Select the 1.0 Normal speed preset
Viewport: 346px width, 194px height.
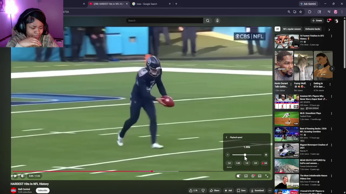[x=229, y=163]
